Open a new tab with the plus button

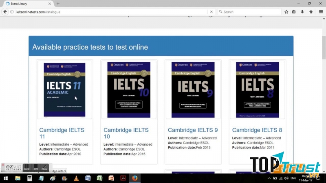[x=58, y=4]
